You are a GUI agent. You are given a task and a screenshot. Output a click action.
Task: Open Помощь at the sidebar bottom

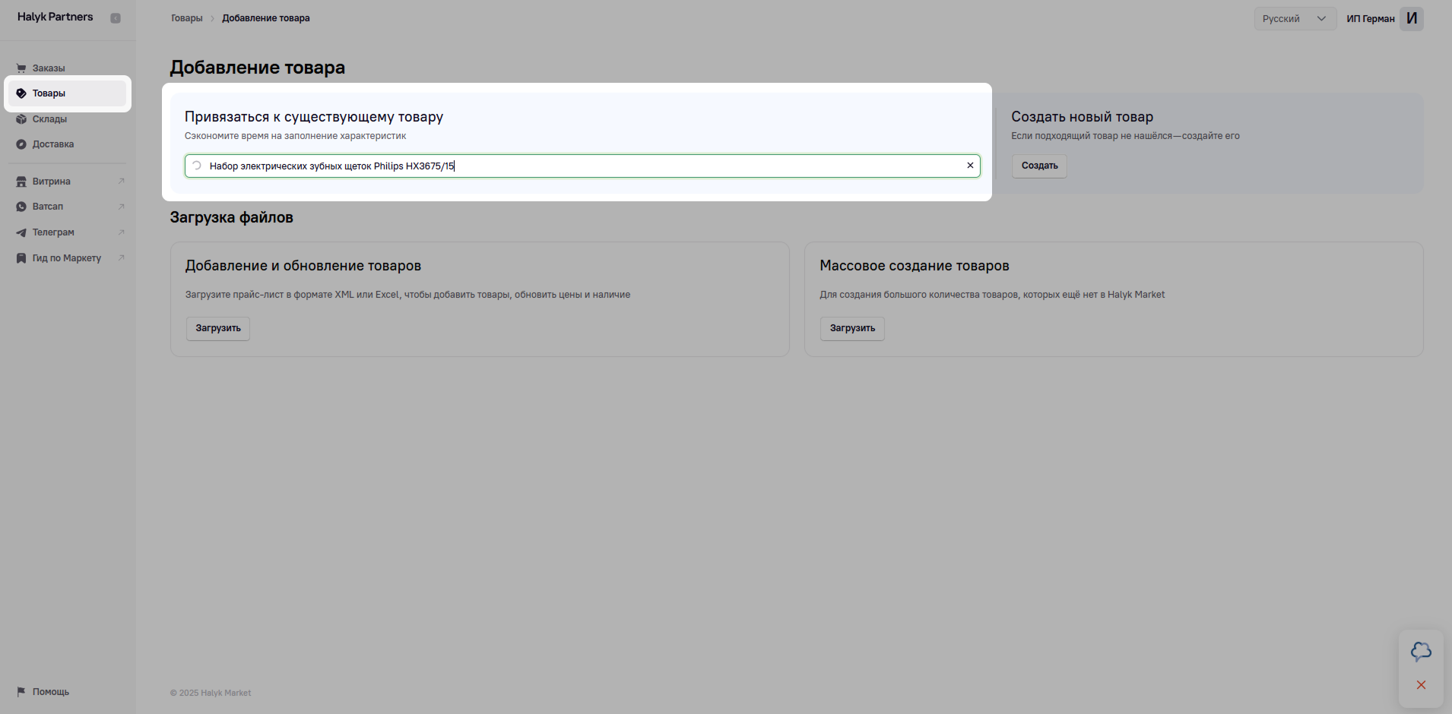(x=51, y=692)
